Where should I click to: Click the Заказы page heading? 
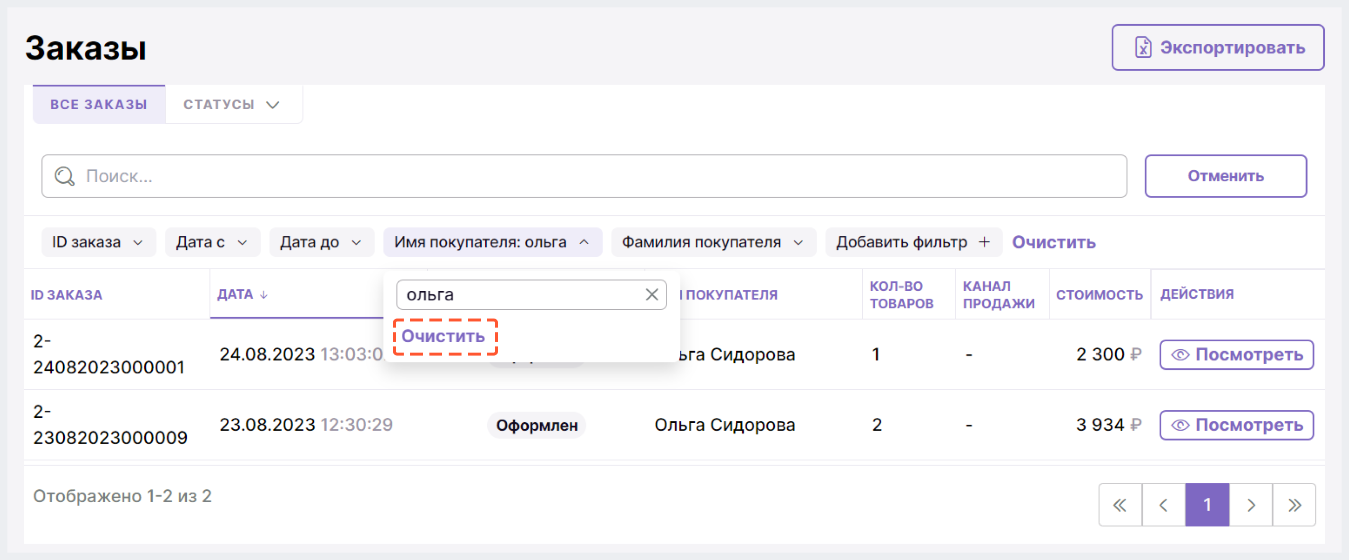click(x=85, y=48)
